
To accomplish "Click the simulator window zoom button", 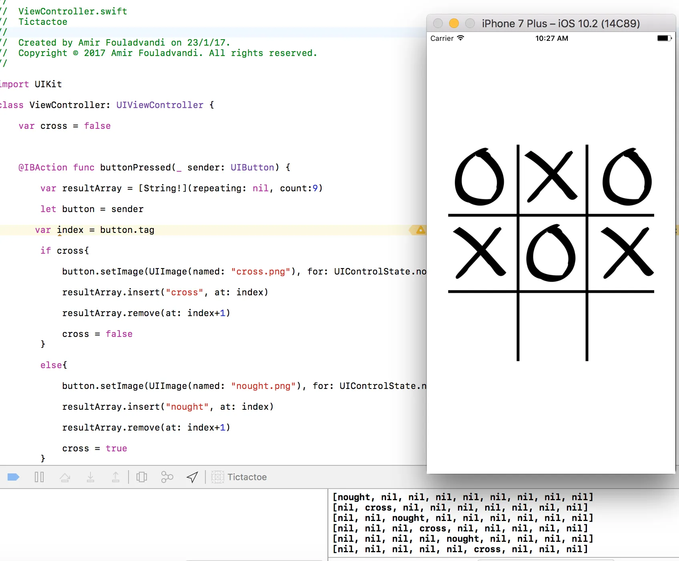I will click(470, 24).
